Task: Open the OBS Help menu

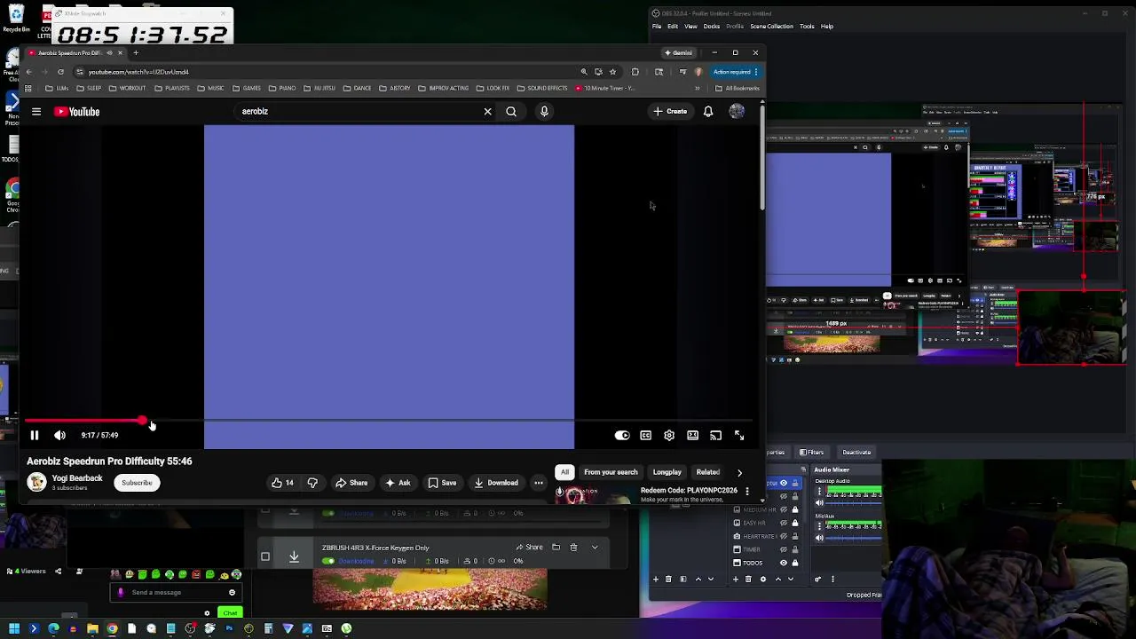Action: coord(827,27)
